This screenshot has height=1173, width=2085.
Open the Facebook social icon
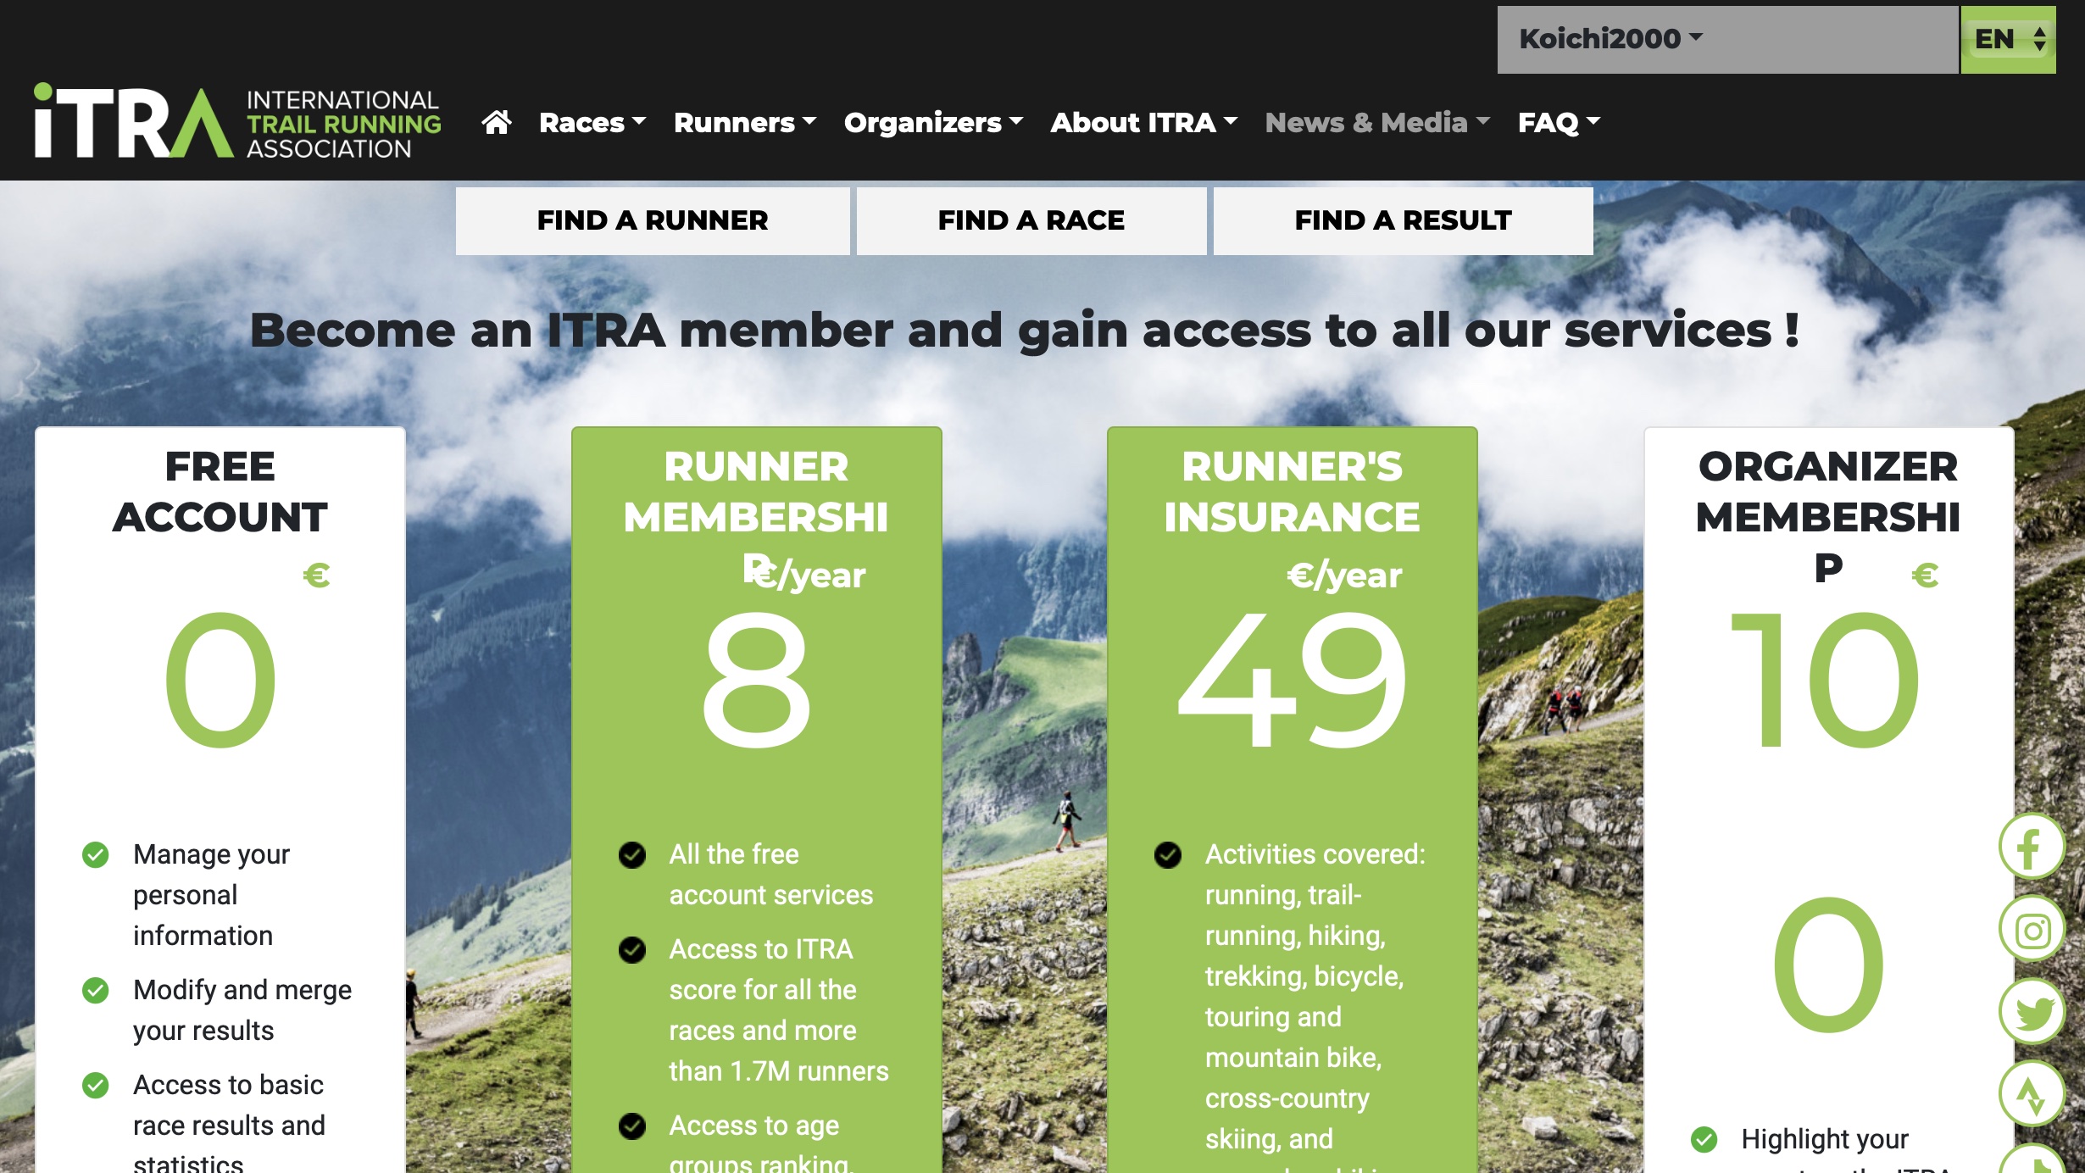pos(2031,848)
